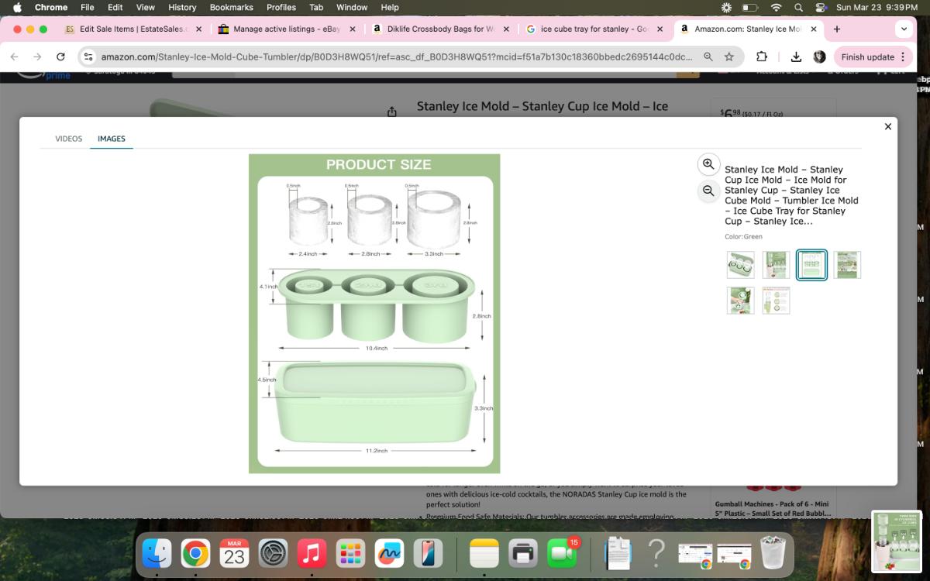Open a new browser tab
The height and width of the screenshot is (581, 930).
[837, 29]
